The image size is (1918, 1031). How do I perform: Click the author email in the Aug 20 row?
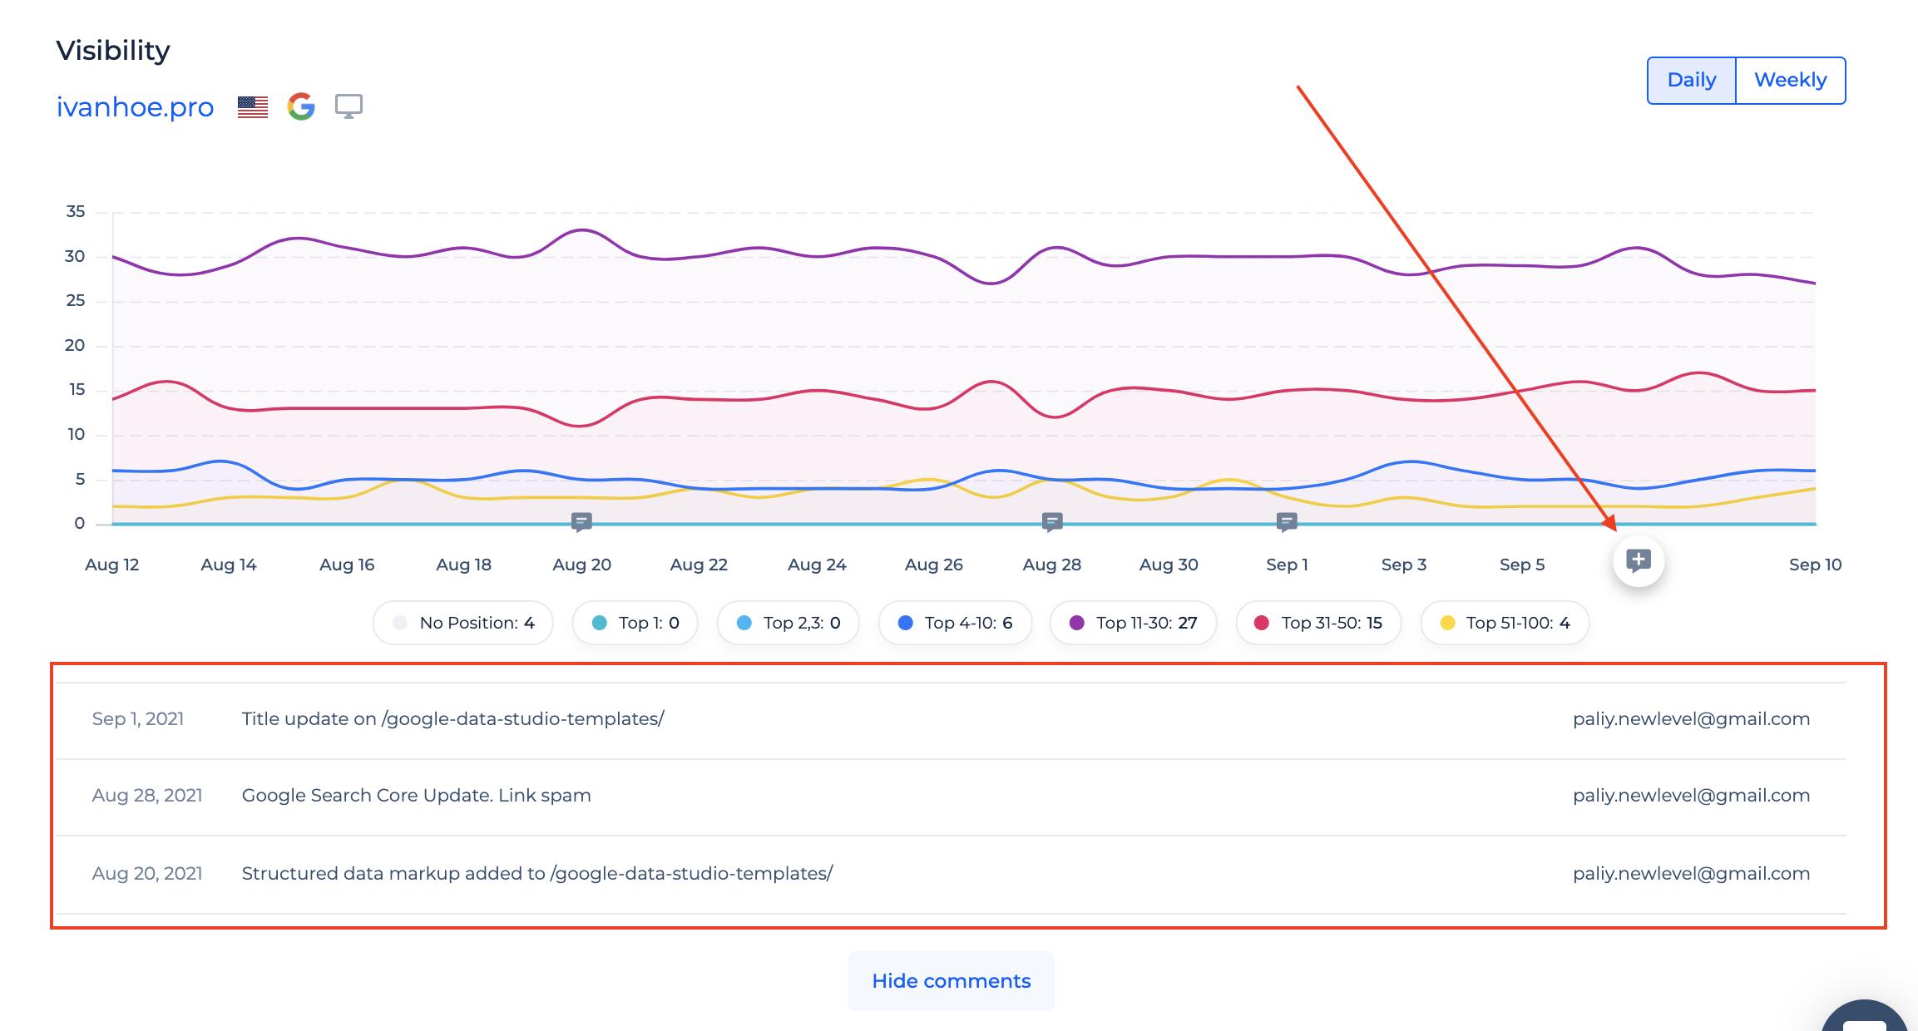pos(1692,874)
